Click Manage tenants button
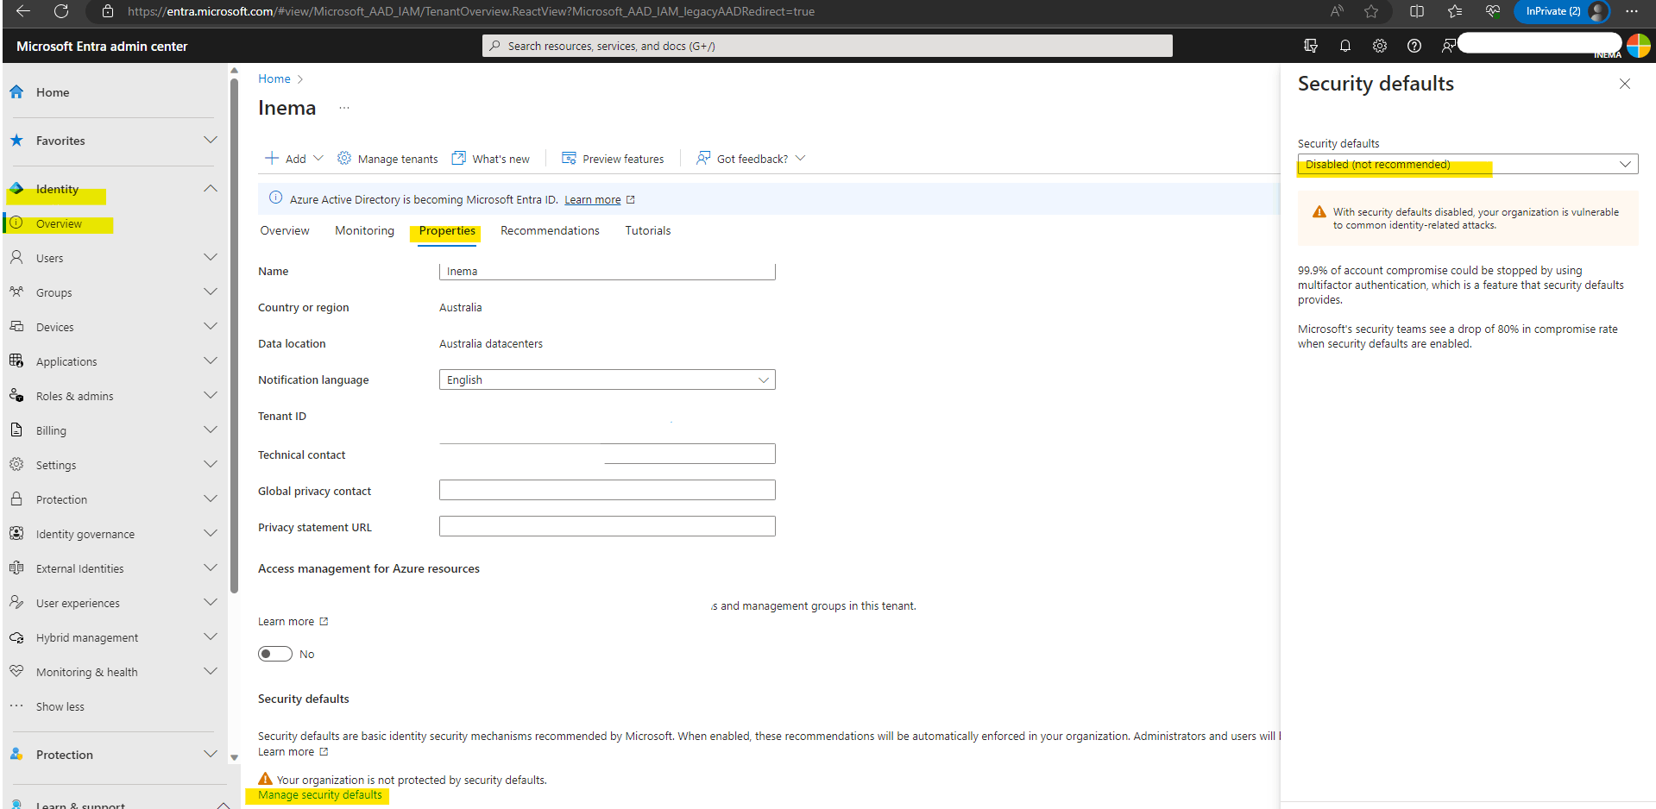This screenshot has width=1656, height=809. pos(387,159)
